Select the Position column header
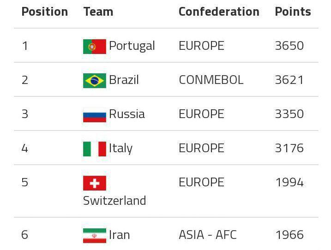The image size is (331, 250). (x=45, y=12)
